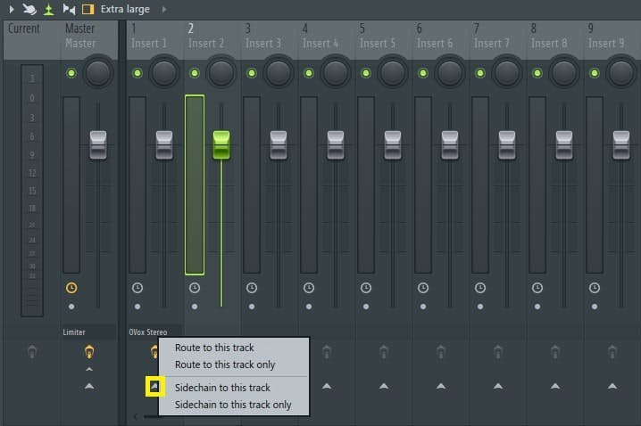Click the effects icon under Insert 9
The width and height of the screenshot is (641, 426).
(612, 352)
